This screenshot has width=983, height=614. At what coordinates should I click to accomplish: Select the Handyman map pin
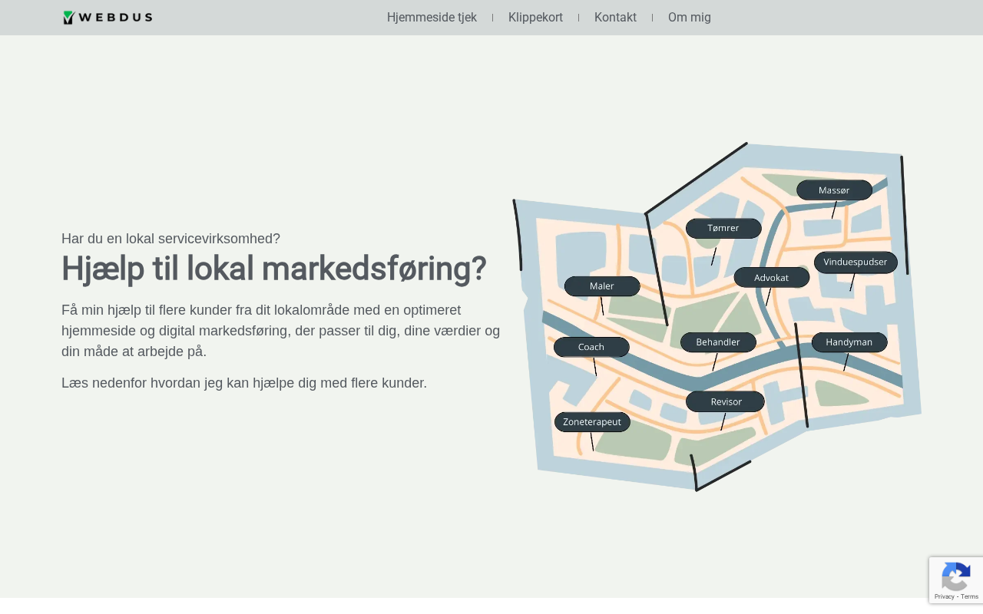click(x=849, y=342)
